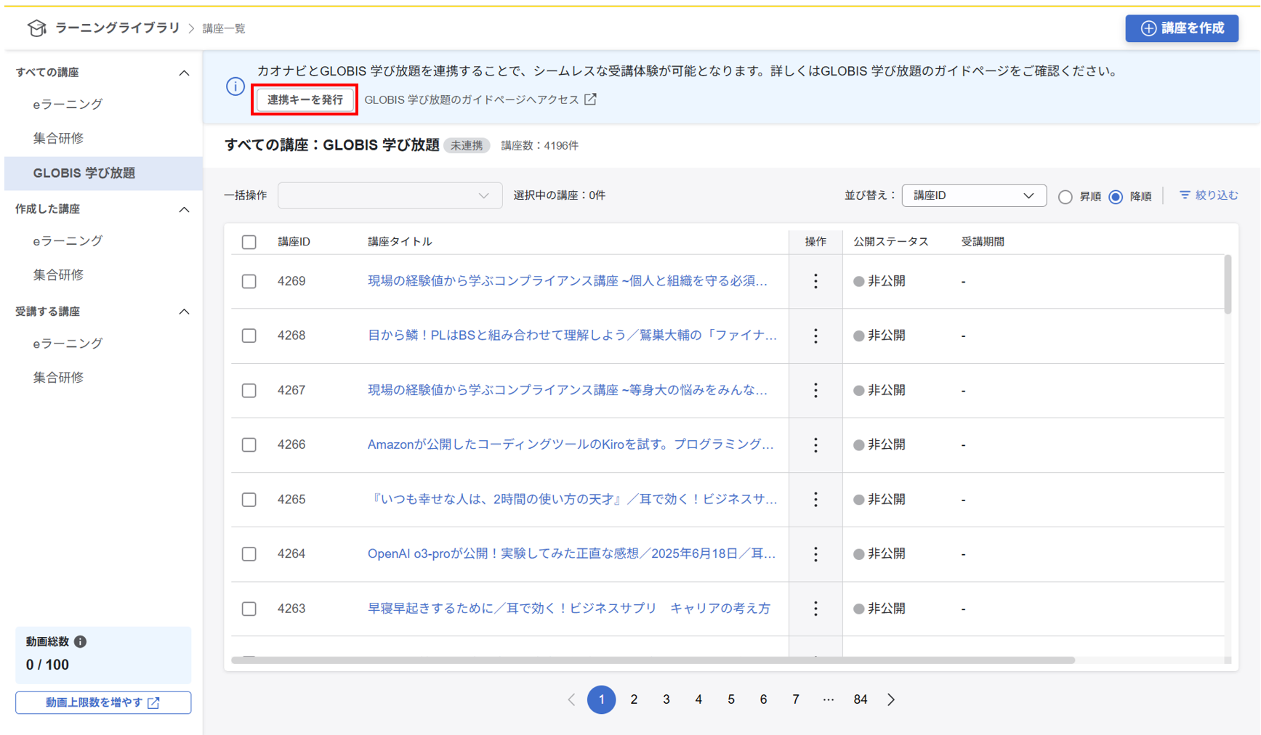Viewport: 1261px width, 735px height.
Task: Click the 連携キーを発行 button
Action: click(x=305, y=100)
